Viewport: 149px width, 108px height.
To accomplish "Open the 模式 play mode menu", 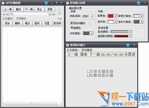I will [27, 24].
